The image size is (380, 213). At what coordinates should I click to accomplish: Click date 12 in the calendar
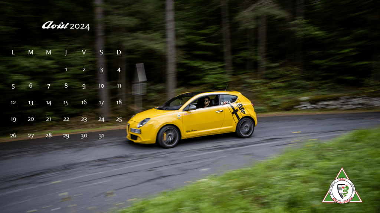tap(13, 102)
